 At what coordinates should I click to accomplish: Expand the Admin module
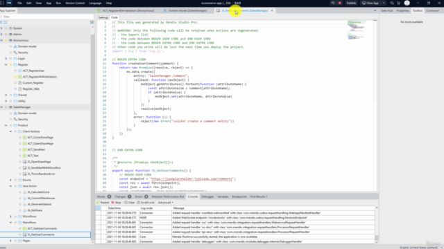(x=1, y=34)
